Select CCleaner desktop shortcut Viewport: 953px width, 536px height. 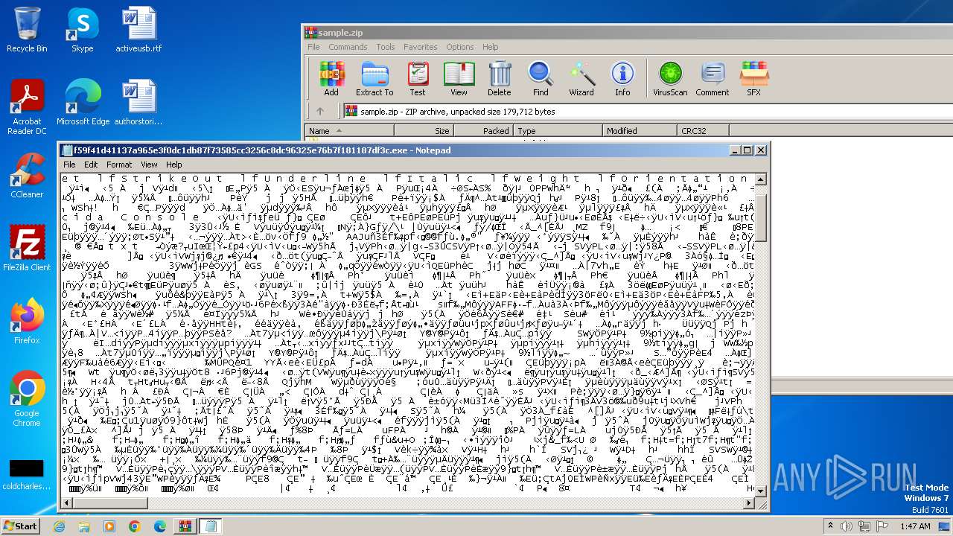(27, 176)
